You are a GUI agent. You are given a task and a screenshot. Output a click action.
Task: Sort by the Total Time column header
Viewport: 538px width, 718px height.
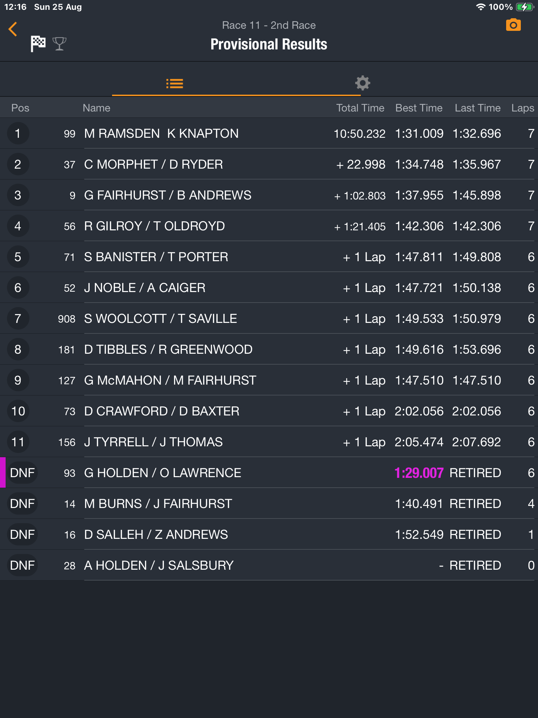coord(360,108)
